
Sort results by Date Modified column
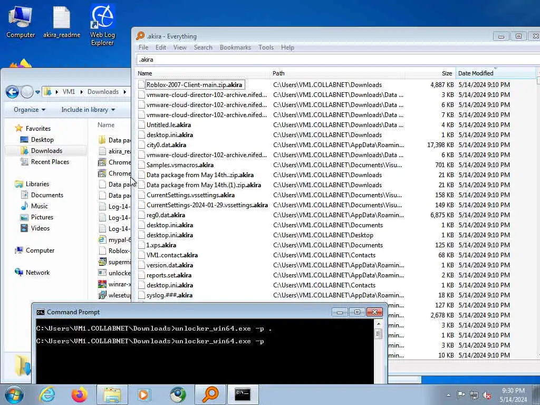[496, 73]
